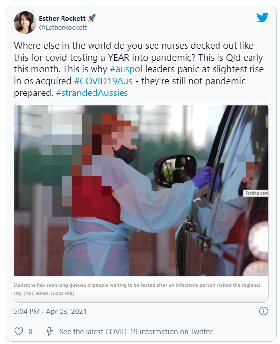Open the #COVID19Aus hashtag

tap(103, 81)
